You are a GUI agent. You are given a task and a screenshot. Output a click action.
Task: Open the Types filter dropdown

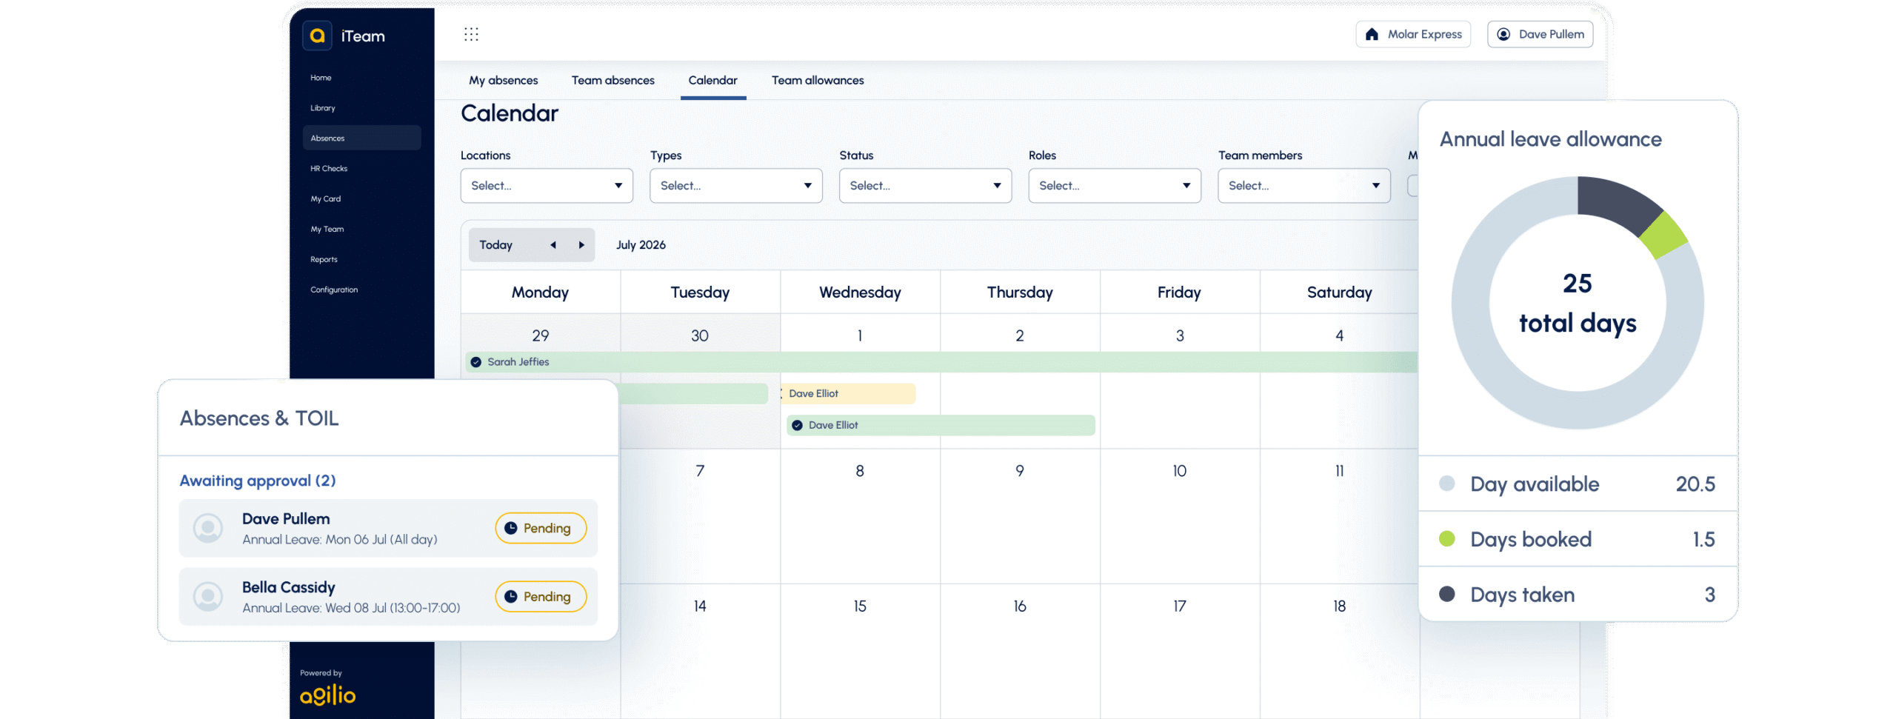(x=735, y=186)
